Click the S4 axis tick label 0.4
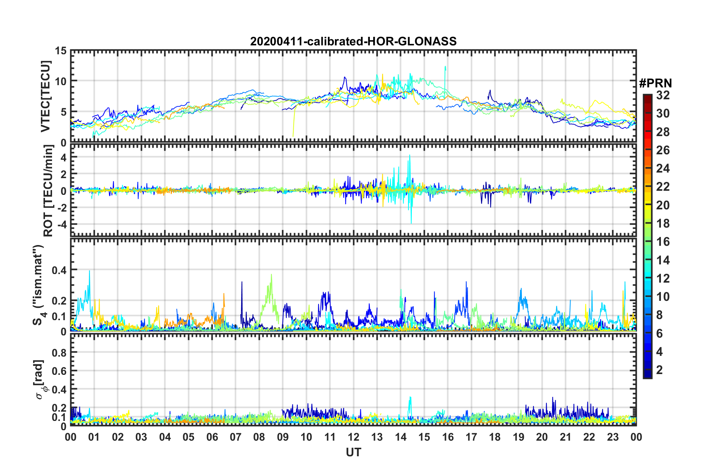The width and height of the screenshot is (707, 473). (x=59, y=270)
